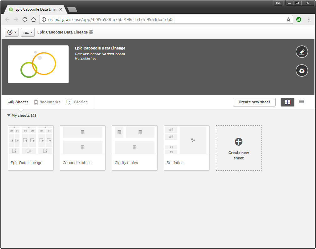Click browser back arrow
The image size is (316, 249).
click(7, 19)
